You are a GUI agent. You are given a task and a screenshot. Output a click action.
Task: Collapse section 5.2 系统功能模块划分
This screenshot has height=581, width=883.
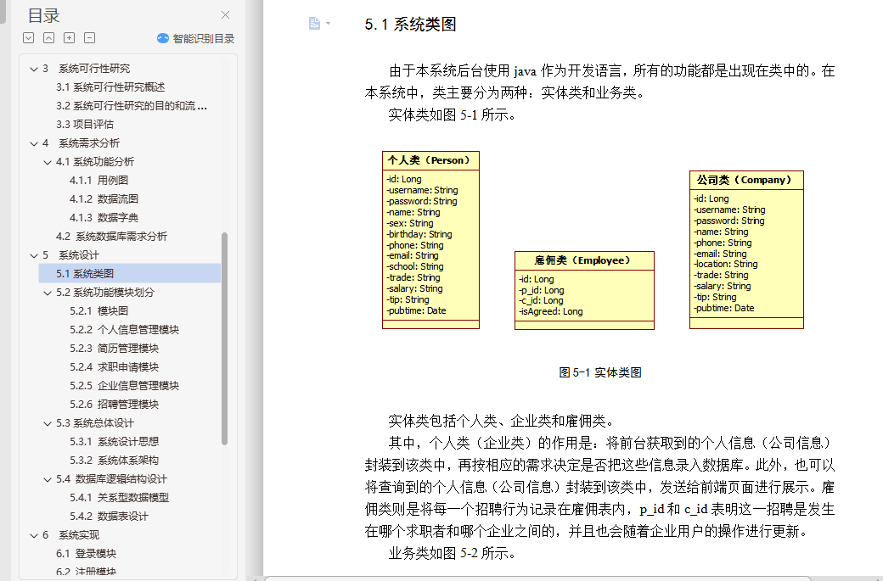(48, 293)
